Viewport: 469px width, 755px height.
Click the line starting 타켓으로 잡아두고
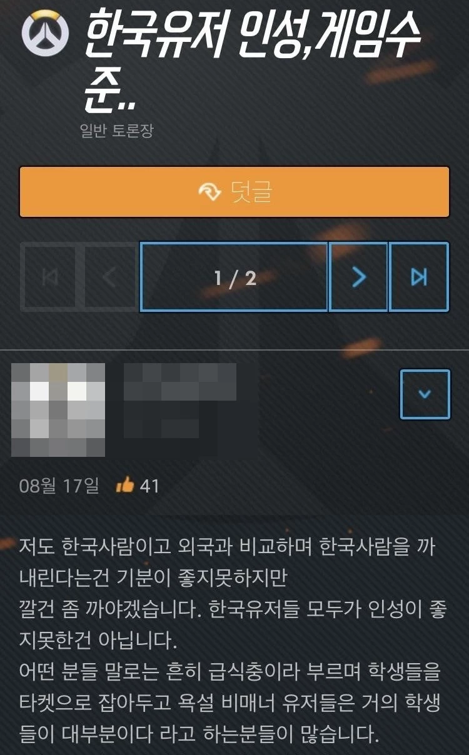230,703
